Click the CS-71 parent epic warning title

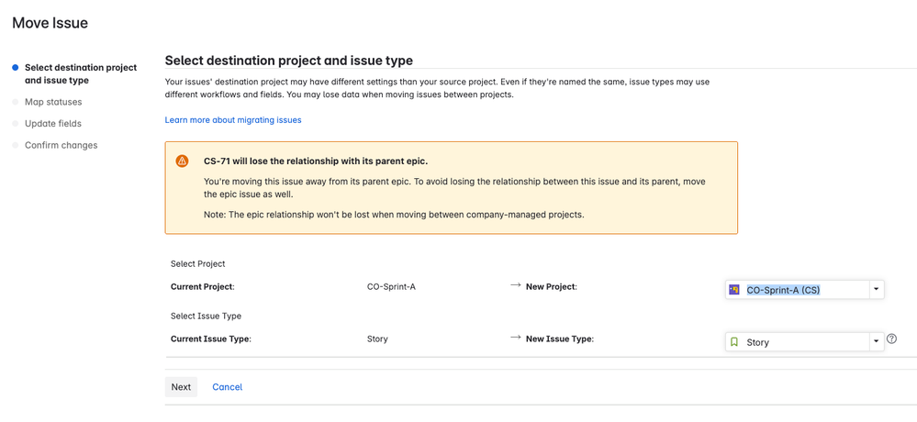316,161
